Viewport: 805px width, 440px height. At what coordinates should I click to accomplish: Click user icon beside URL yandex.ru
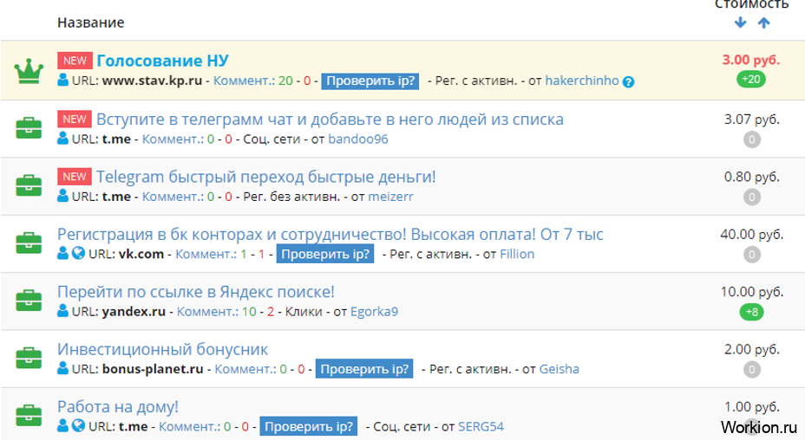click(62, 311)
